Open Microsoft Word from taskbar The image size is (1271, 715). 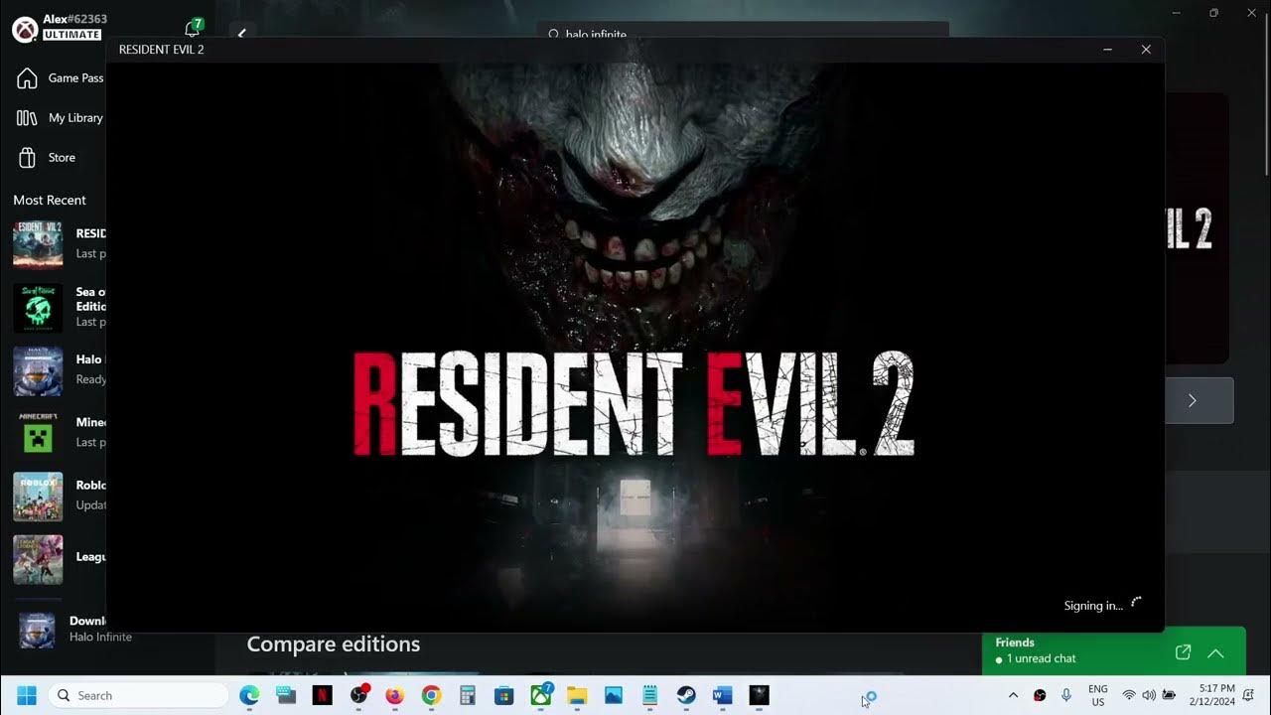tap(722, 695)
